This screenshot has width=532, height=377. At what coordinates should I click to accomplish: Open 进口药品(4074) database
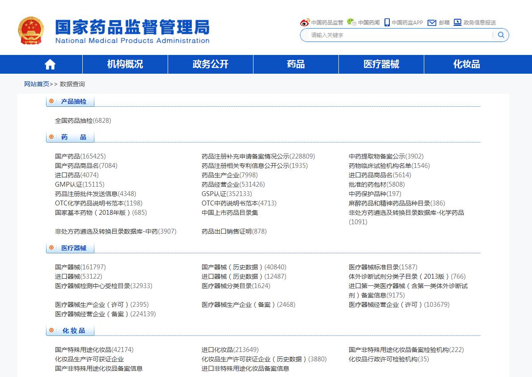click(x=77, y=175)
